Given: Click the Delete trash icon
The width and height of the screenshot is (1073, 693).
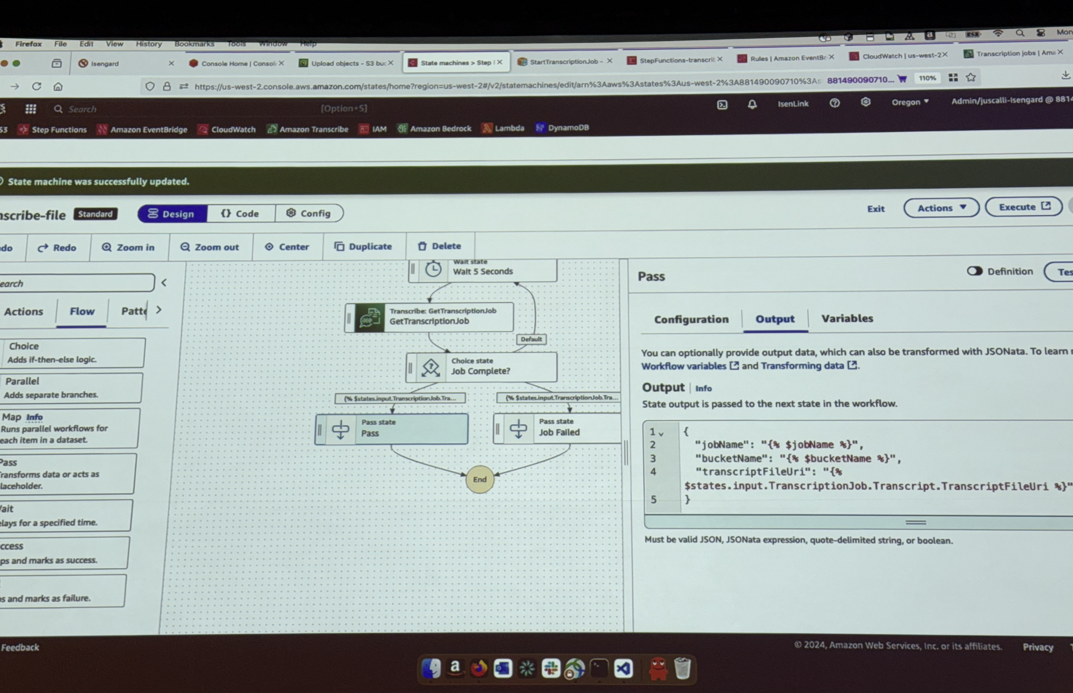Looking at the screenshot, I should pyautogui.click(x=422, y=246).
